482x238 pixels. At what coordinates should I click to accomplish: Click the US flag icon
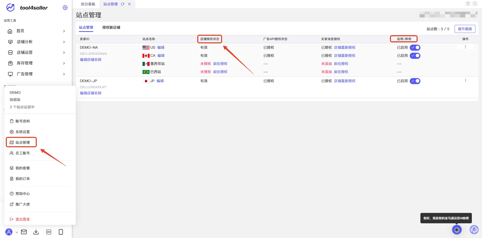tap(146, 47)
